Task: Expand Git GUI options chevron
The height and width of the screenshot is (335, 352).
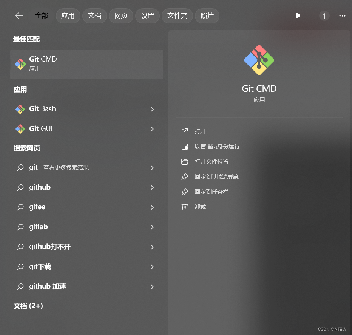Action: coord(153,129)
